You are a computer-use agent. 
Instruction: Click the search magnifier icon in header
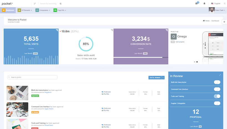pyautogui.click(x=60, y=4)
